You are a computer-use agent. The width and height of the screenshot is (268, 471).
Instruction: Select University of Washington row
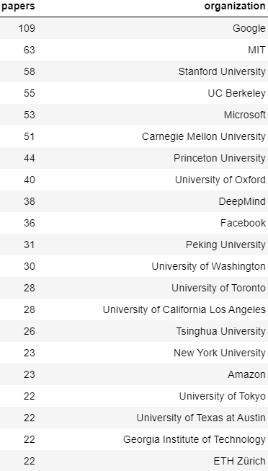(134, 266)
